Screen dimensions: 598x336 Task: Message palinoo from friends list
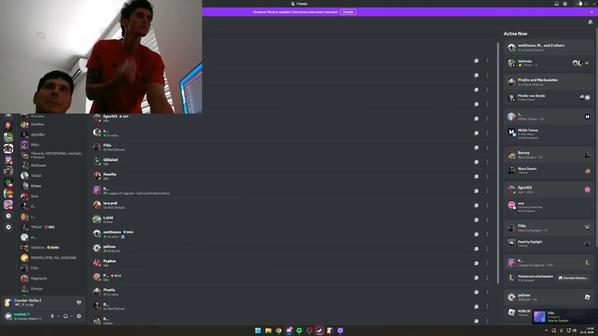pos(476,249)
